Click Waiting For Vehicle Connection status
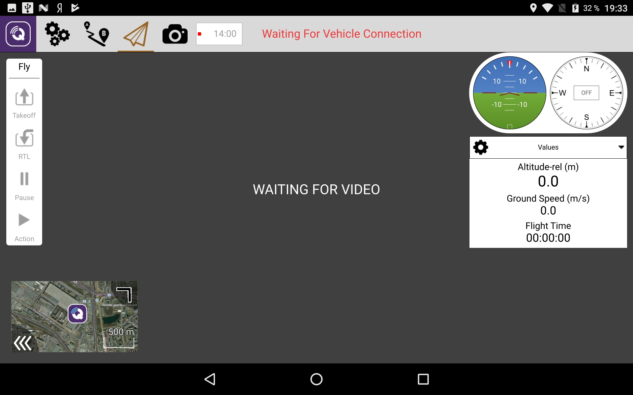The height and width of the screenshot is (395, 633). click(342, 34)
